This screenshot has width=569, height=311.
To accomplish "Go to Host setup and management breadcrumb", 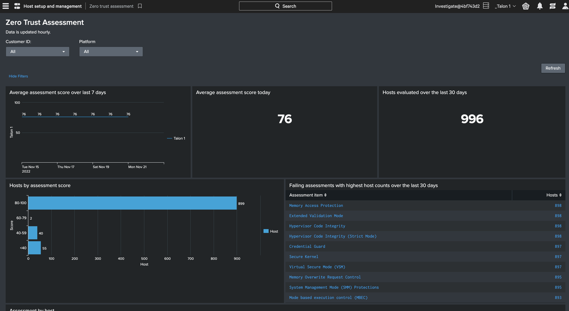I will 52,6.
